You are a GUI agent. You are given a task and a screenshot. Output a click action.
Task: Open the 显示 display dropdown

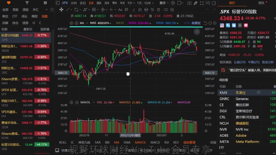coord(164,3)
